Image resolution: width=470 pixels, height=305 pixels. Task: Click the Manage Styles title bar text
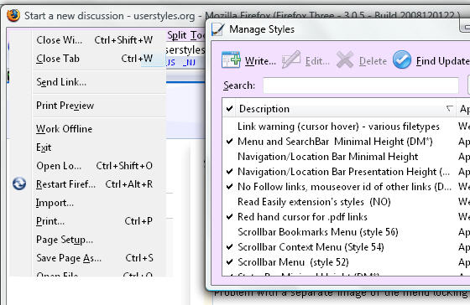point(262,29)
